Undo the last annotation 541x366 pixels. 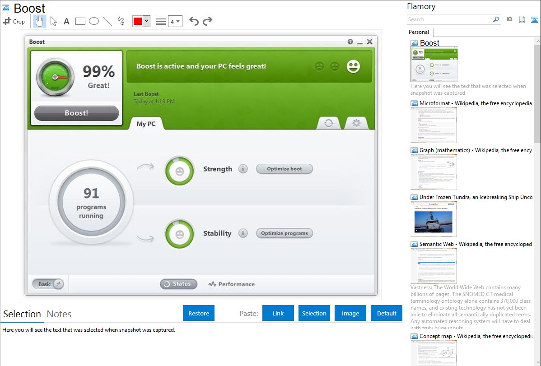pos(194,21)
